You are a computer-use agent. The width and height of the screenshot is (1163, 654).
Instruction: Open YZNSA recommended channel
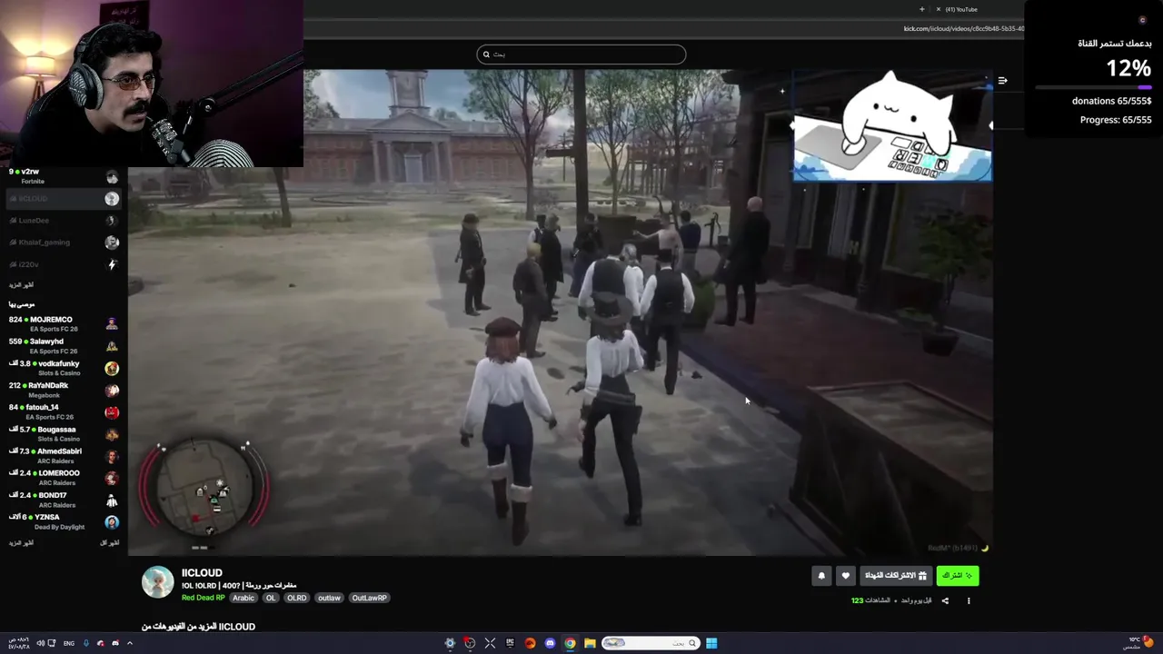pos(64,521)
